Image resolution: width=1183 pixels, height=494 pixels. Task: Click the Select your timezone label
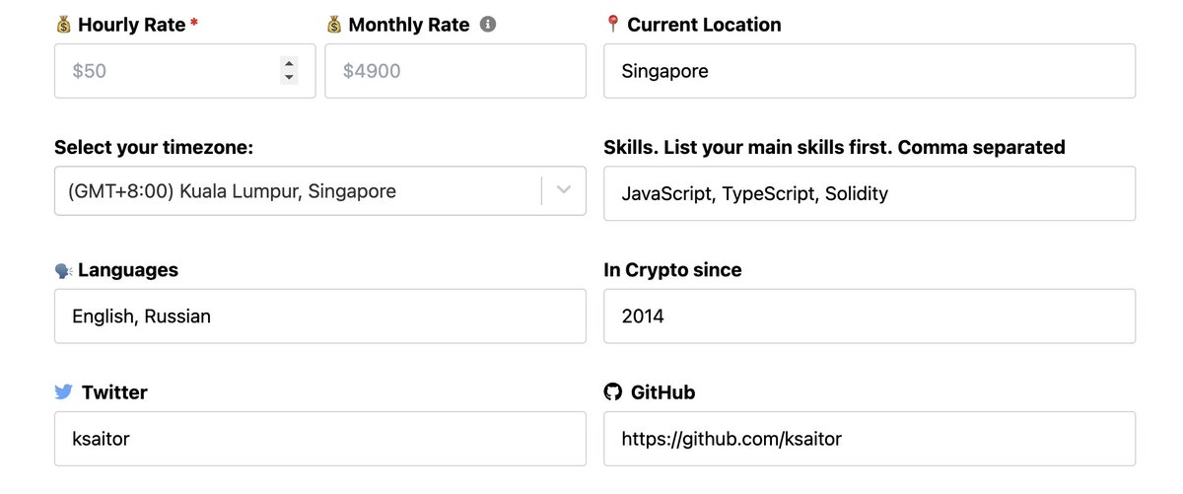coord(154,147)
